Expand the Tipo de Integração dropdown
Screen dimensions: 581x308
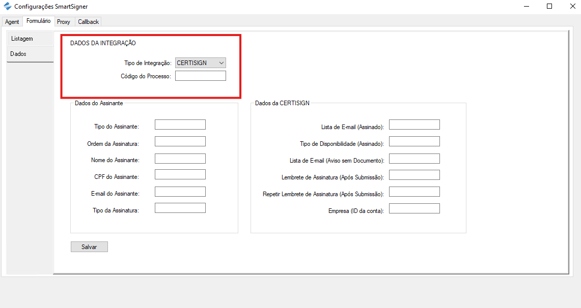200,63
